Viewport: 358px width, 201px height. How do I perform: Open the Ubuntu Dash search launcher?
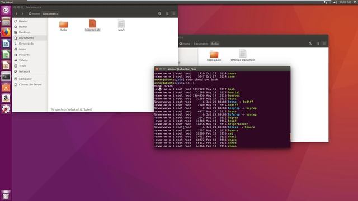[x=6, y=11]
